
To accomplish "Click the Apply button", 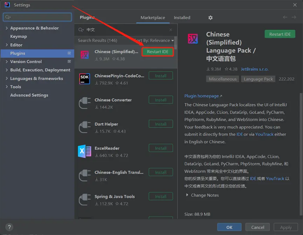I will 285,227.
